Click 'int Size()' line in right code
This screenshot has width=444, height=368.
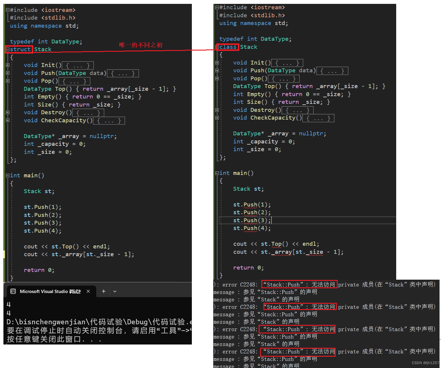click(x=282, y=102)
